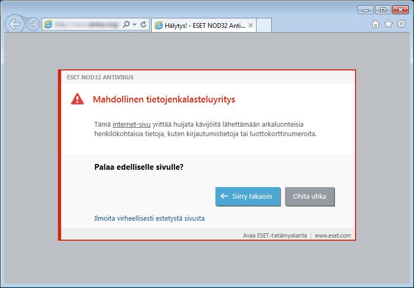Viewport: 414px width, 288px height.
Task: Open the Avaa ESET-tietämyskanta link
Action: coord(275,235)
